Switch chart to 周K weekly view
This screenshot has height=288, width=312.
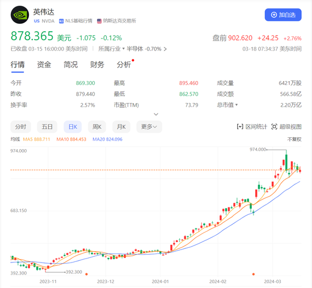tap(97, 126)
